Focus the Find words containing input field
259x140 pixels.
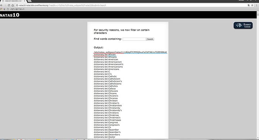pos(134,39)
